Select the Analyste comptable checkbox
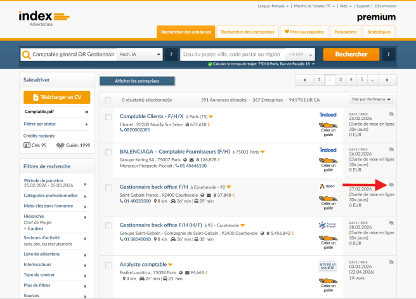Image resolution: width=416 pixels, height=299 pixels. pyautogui.click(x=108, y=265)
